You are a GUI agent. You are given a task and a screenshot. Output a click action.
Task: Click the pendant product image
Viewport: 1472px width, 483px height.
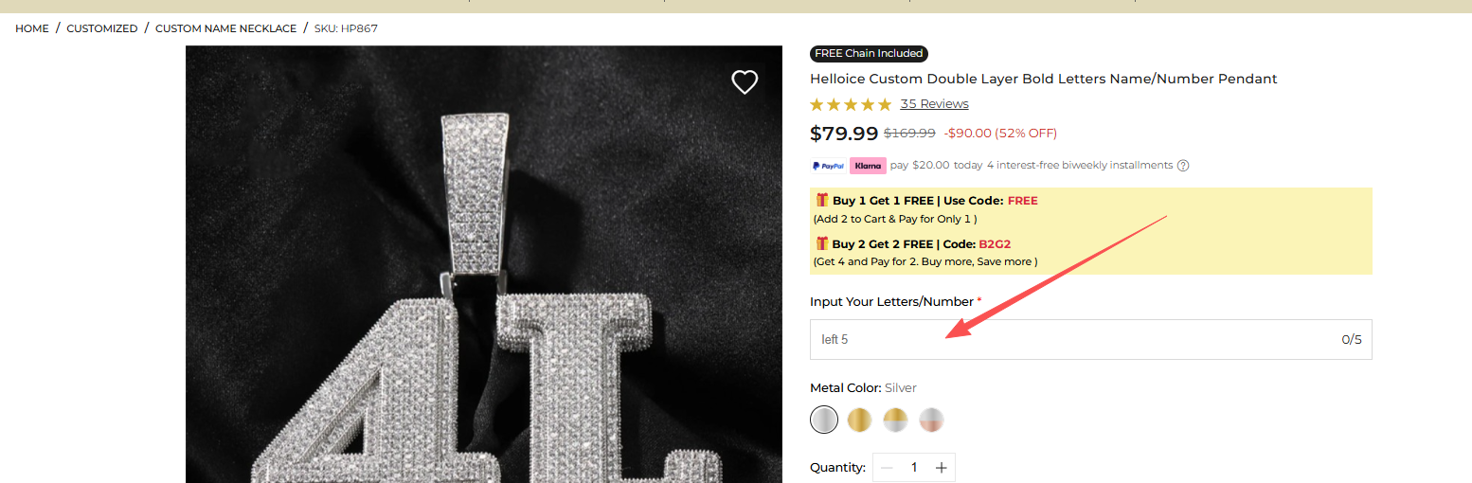[x=483, y=284]
